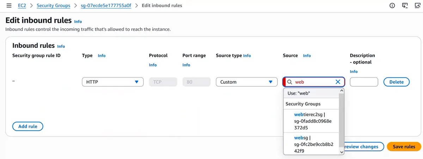The image size is (423, 159).
Task: Click the Description input field
Action: point(364,82)
